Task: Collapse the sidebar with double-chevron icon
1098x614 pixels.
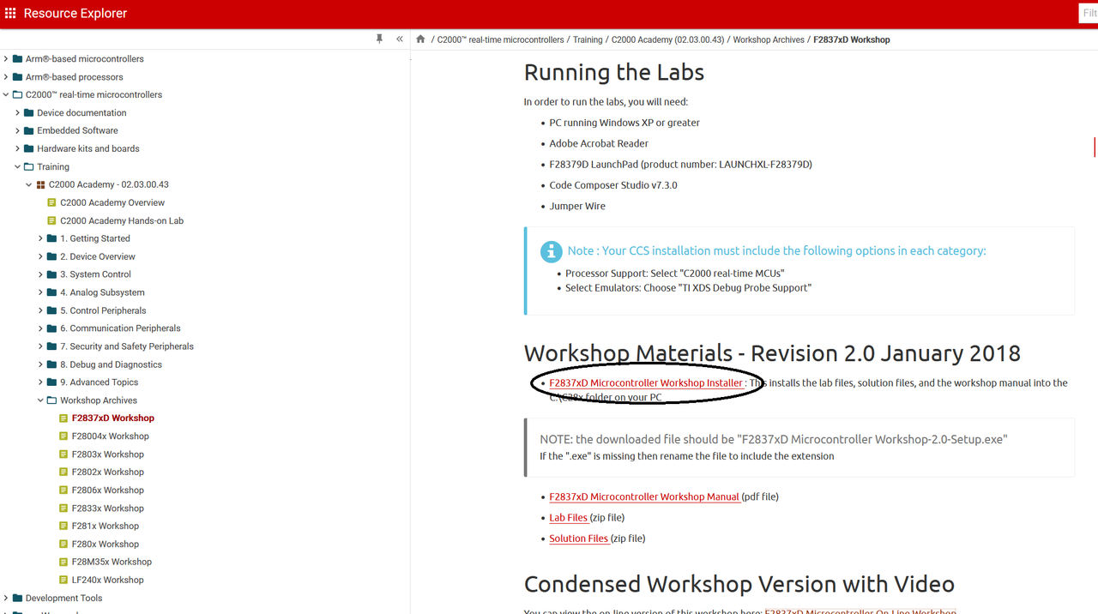Action: click(400, 39)
